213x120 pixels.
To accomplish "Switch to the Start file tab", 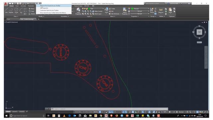I will click(9, 19).
